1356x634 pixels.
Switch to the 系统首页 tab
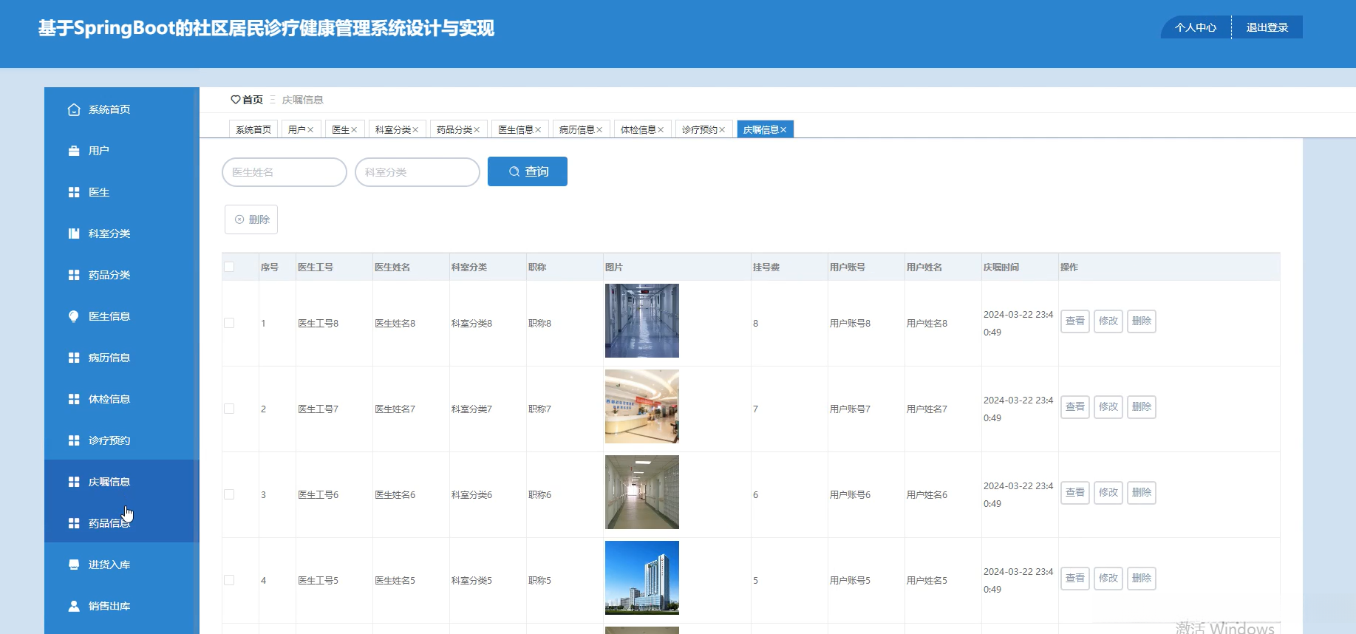[x=253, y=129]
